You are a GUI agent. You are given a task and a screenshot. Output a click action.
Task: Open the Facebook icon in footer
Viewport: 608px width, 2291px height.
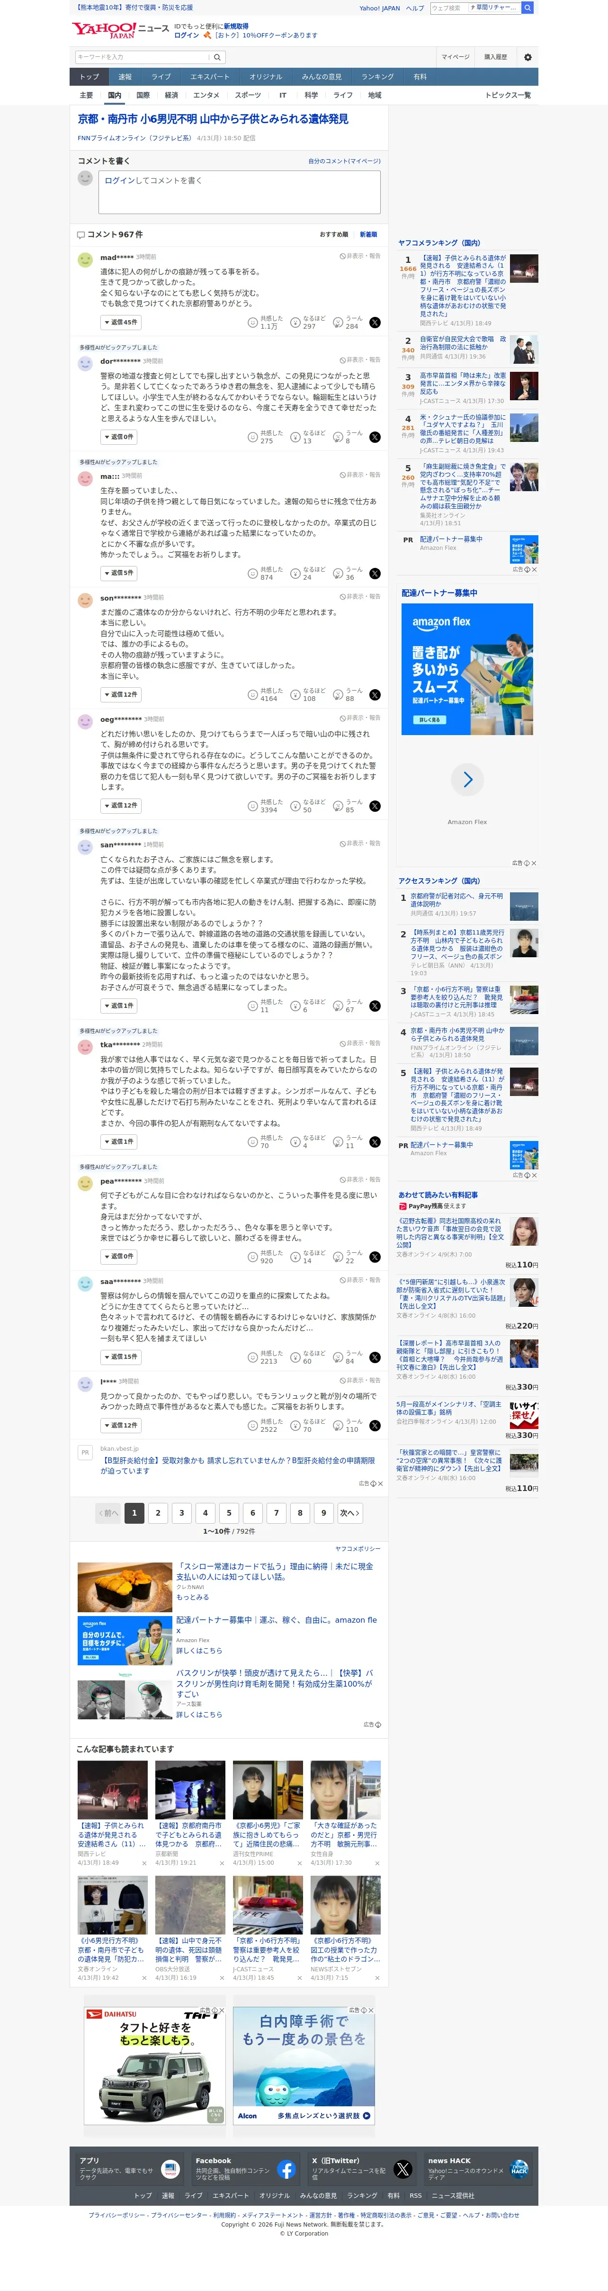point(286,2169)
